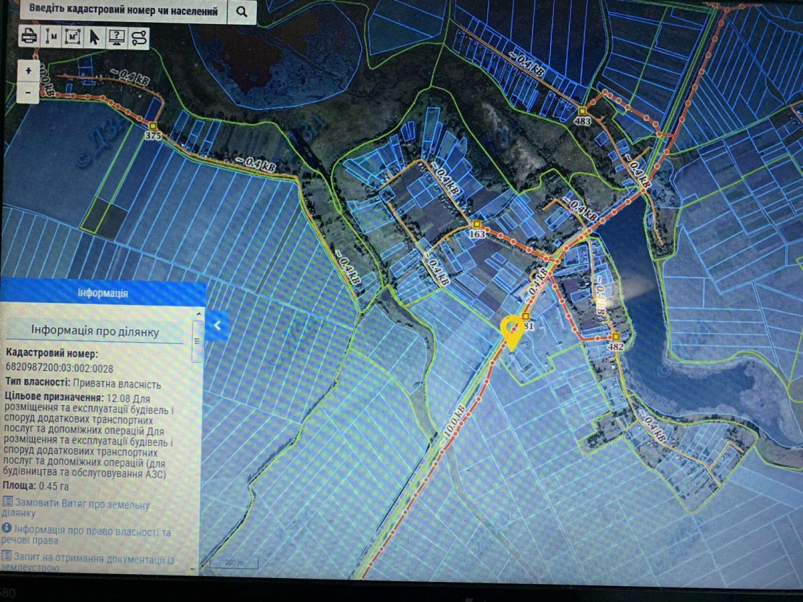Click the magnifier search button
803x602 pixels.
(x=241, y=11)
